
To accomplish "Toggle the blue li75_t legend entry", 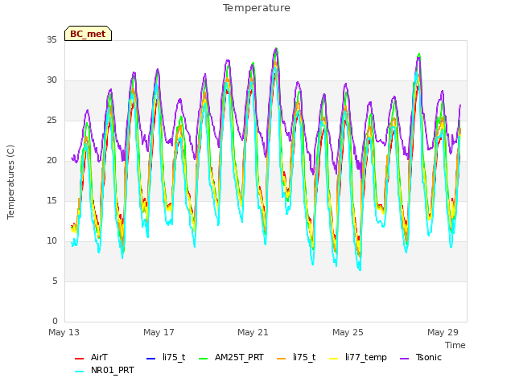I will [x=166, y=357].
